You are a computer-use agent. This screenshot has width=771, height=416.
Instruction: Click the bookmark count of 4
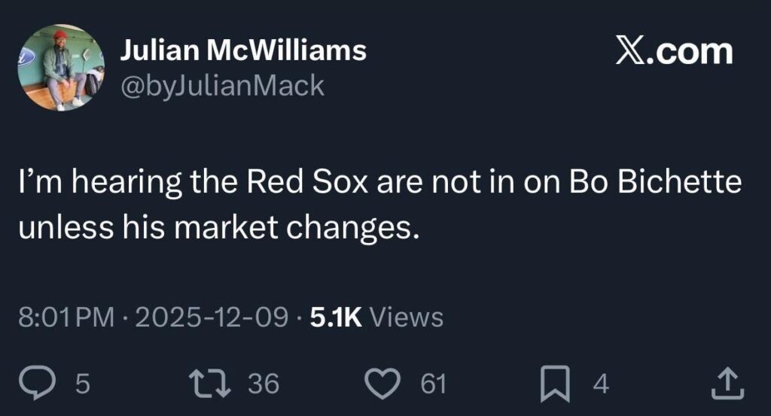600,384
